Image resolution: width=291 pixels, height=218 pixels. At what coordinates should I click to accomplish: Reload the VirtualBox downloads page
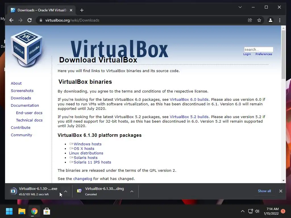[x=30, y=20]
